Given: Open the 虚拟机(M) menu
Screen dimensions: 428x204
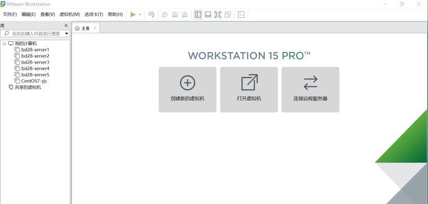Looking at the screenshot, I should tap(69, 14).
